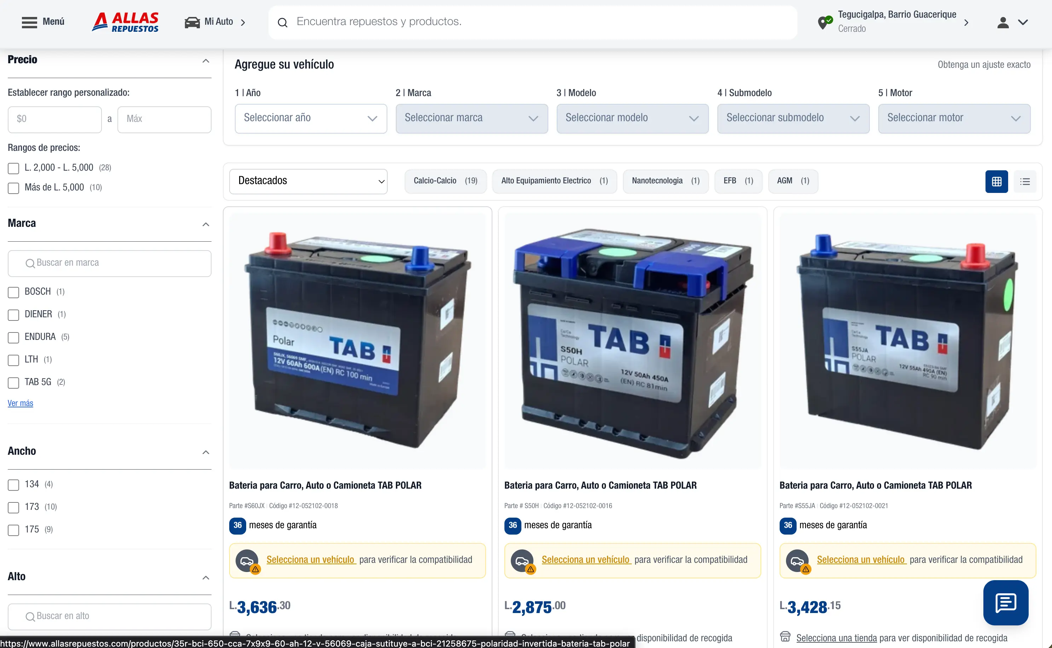Go to the Allas Repuestos logo home

pos(125,22)
